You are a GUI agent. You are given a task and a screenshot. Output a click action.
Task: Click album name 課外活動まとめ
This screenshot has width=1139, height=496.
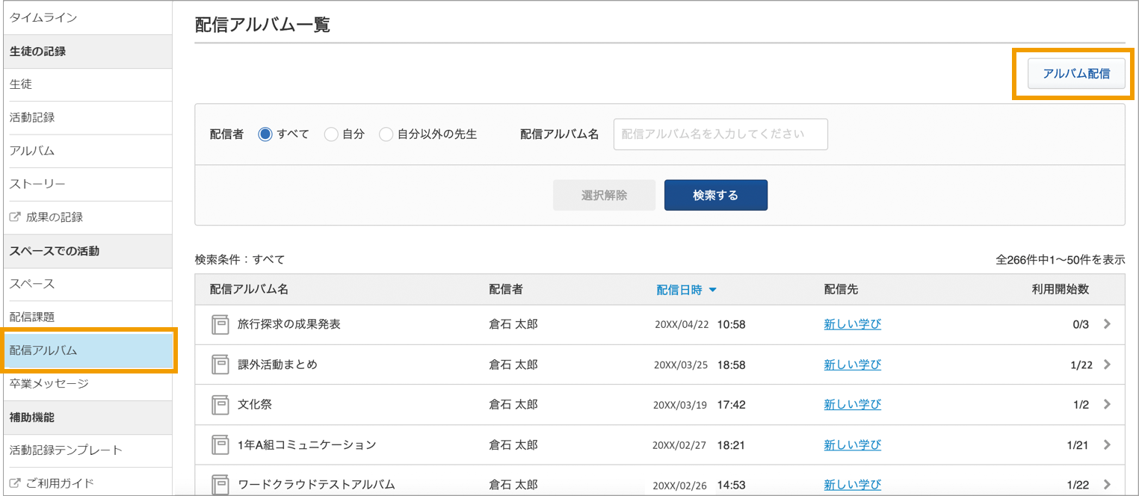[x=277, y=365]
